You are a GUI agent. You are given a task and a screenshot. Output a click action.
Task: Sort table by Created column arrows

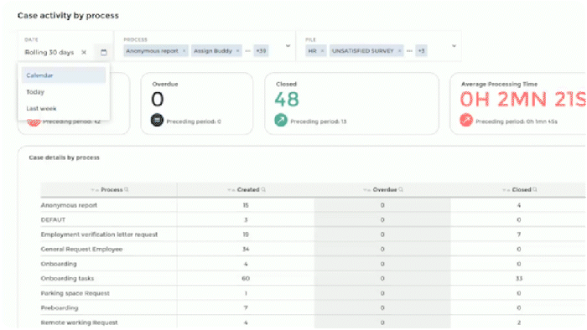(x=231, y=190)
